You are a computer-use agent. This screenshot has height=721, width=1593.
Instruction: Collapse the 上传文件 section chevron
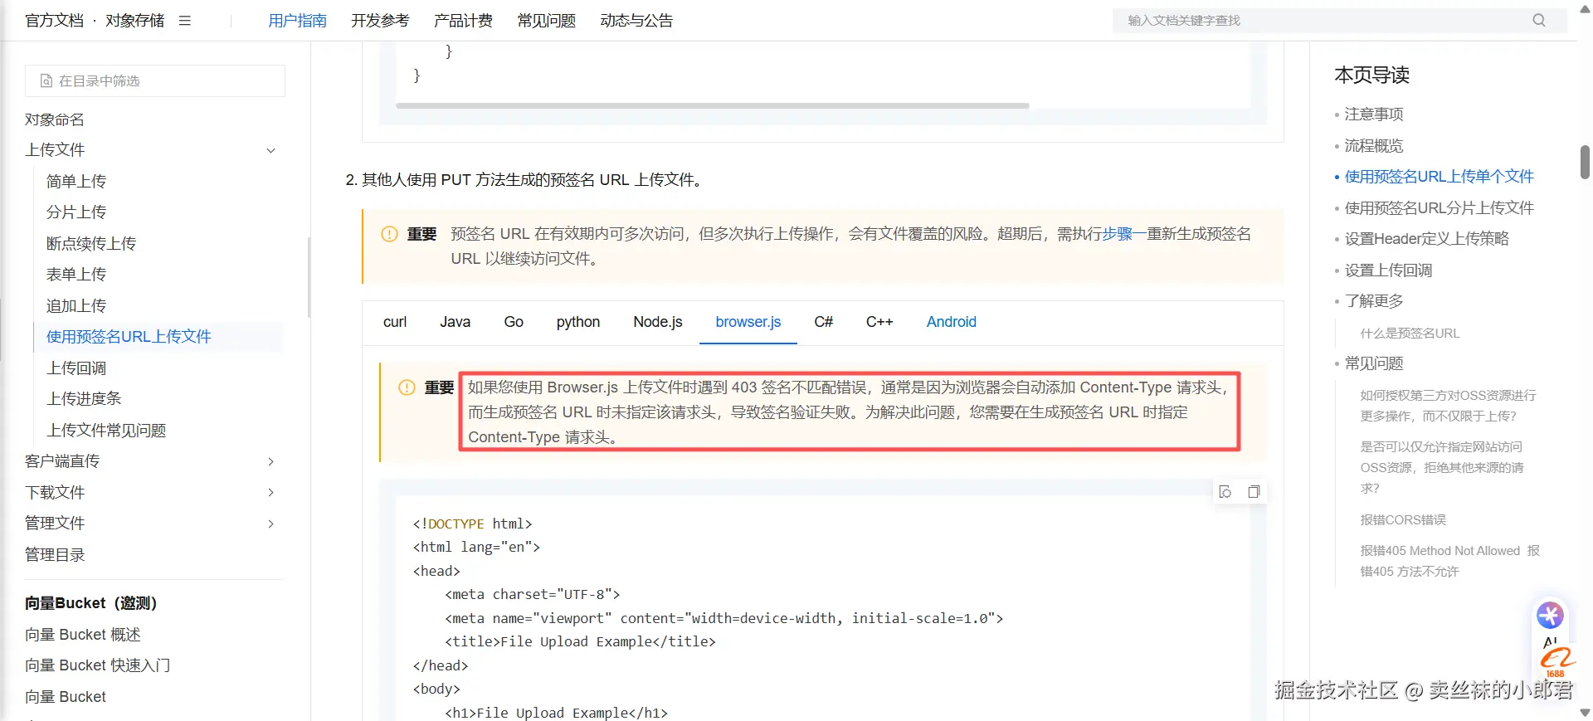[x=270, y=150]
